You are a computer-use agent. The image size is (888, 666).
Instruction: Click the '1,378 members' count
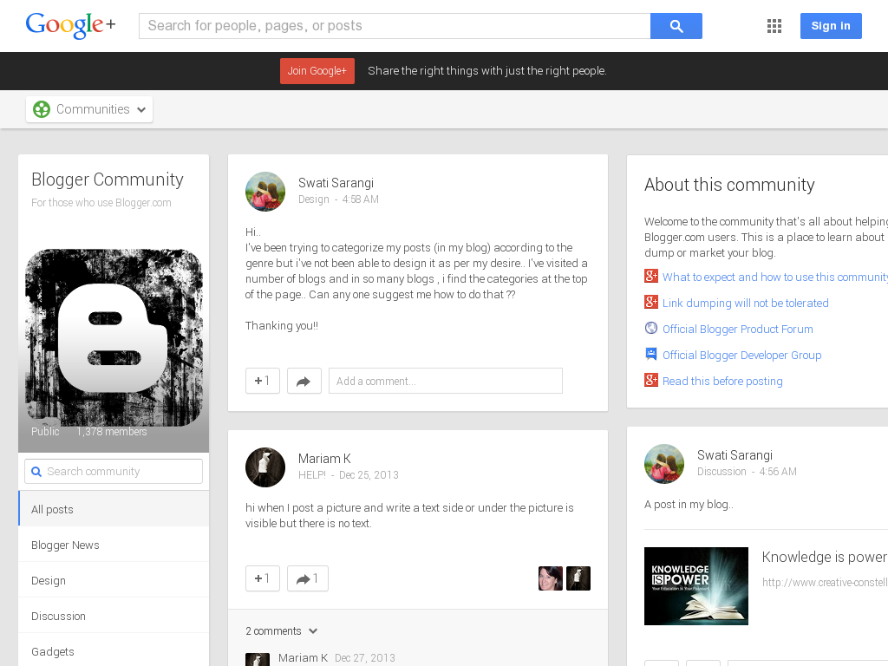[112, 432]
